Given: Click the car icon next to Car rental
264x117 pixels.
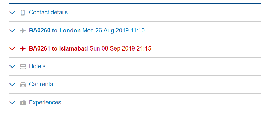Looking at the screenshot, I should [x=23, y=85].
